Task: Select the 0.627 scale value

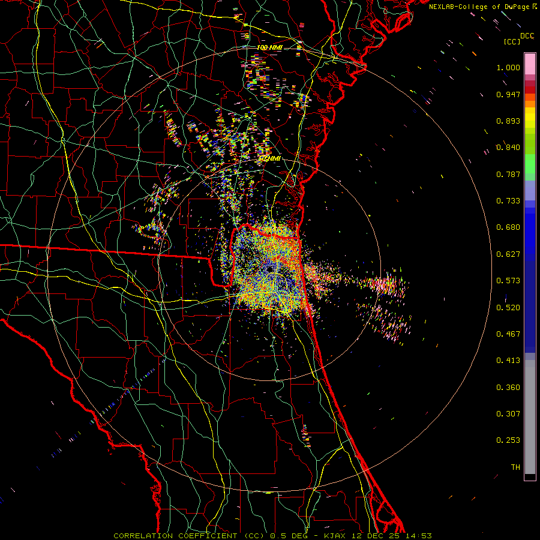Action: (x=508, y=254)
